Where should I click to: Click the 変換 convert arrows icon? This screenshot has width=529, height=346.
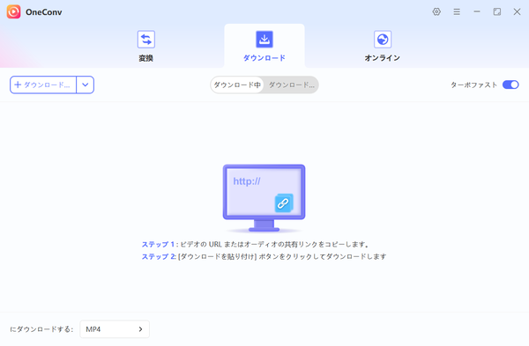tap(146, 40)
